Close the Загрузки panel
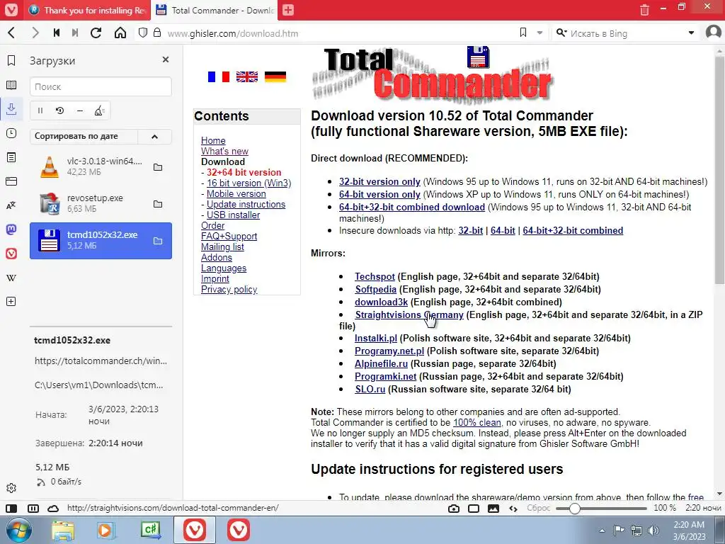This screenshot has height=544, width=725. [166, 59]
